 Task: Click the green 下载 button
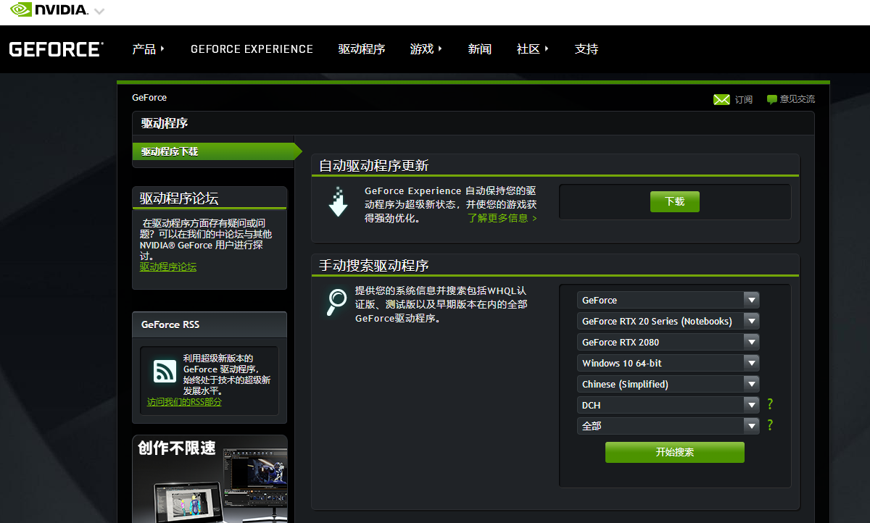coord(675,201)
